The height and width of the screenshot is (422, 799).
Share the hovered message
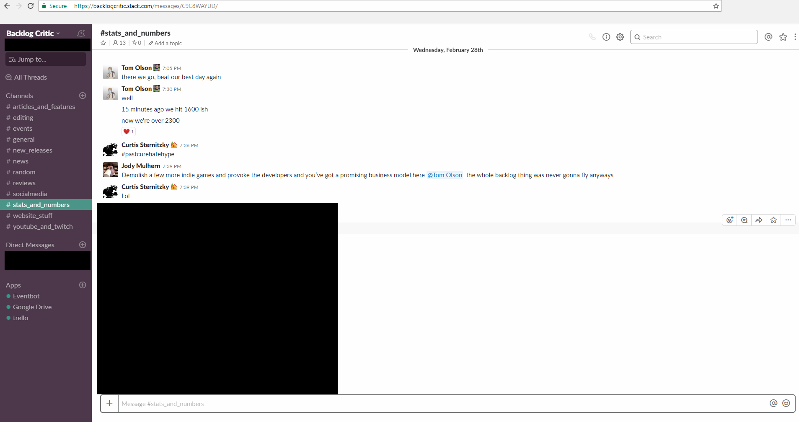pos(759,220)
